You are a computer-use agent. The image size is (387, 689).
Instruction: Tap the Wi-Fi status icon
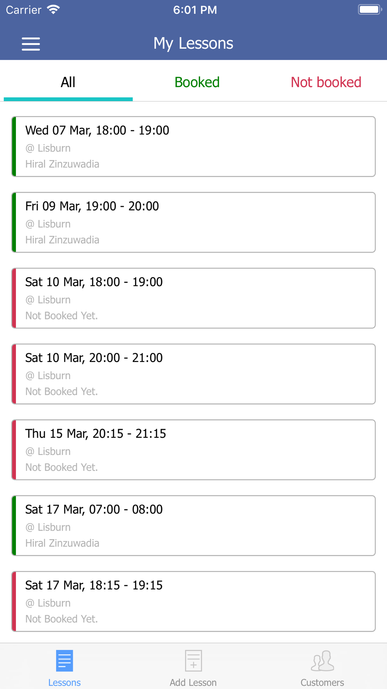[x=53, y=10]
